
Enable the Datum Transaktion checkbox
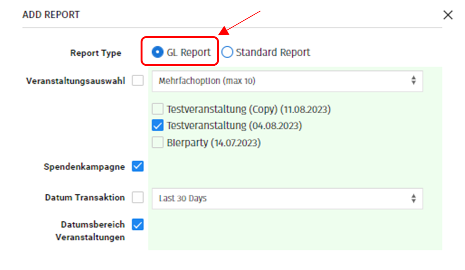(x=138, y=198)
